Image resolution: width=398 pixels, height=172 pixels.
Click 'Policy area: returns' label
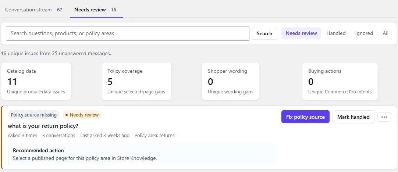[x=154, y=136]
